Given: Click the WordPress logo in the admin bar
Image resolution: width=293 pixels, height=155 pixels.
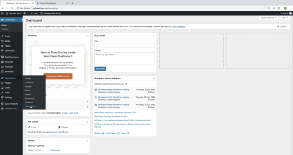Looking at the screenshot, I should pyautogui.click(x=2, y=13).
